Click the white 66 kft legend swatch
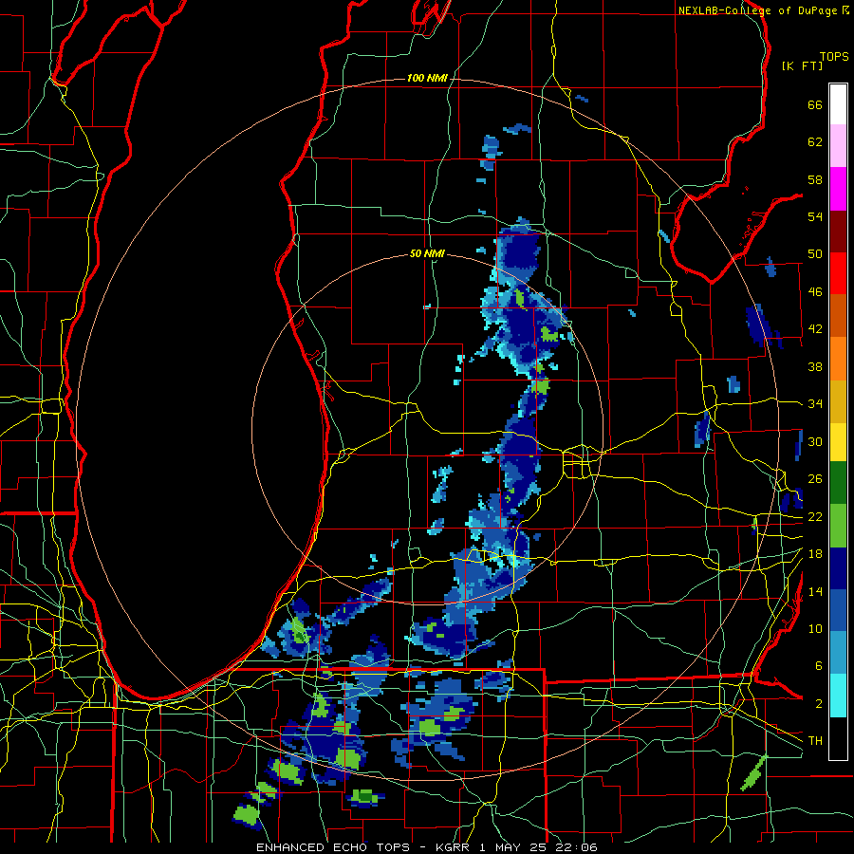The width and height of the screenshot is (854, 854). (838, 104)
